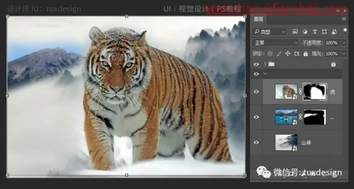The image size is (354, 189).
Task: Click the right-middle transform handle on canvas
Action: pos(245,96)
